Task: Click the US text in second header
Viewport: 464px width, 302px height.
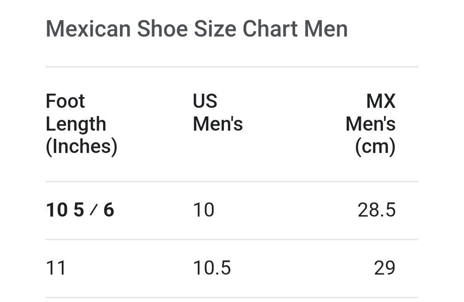Action: click(x=205, y=101)
